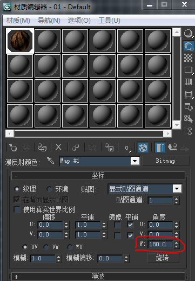Image resolution: width=195 pixels, height=281 pixels.
Task: Toggle the checkered Background icon
Action: tap(189, 58)
